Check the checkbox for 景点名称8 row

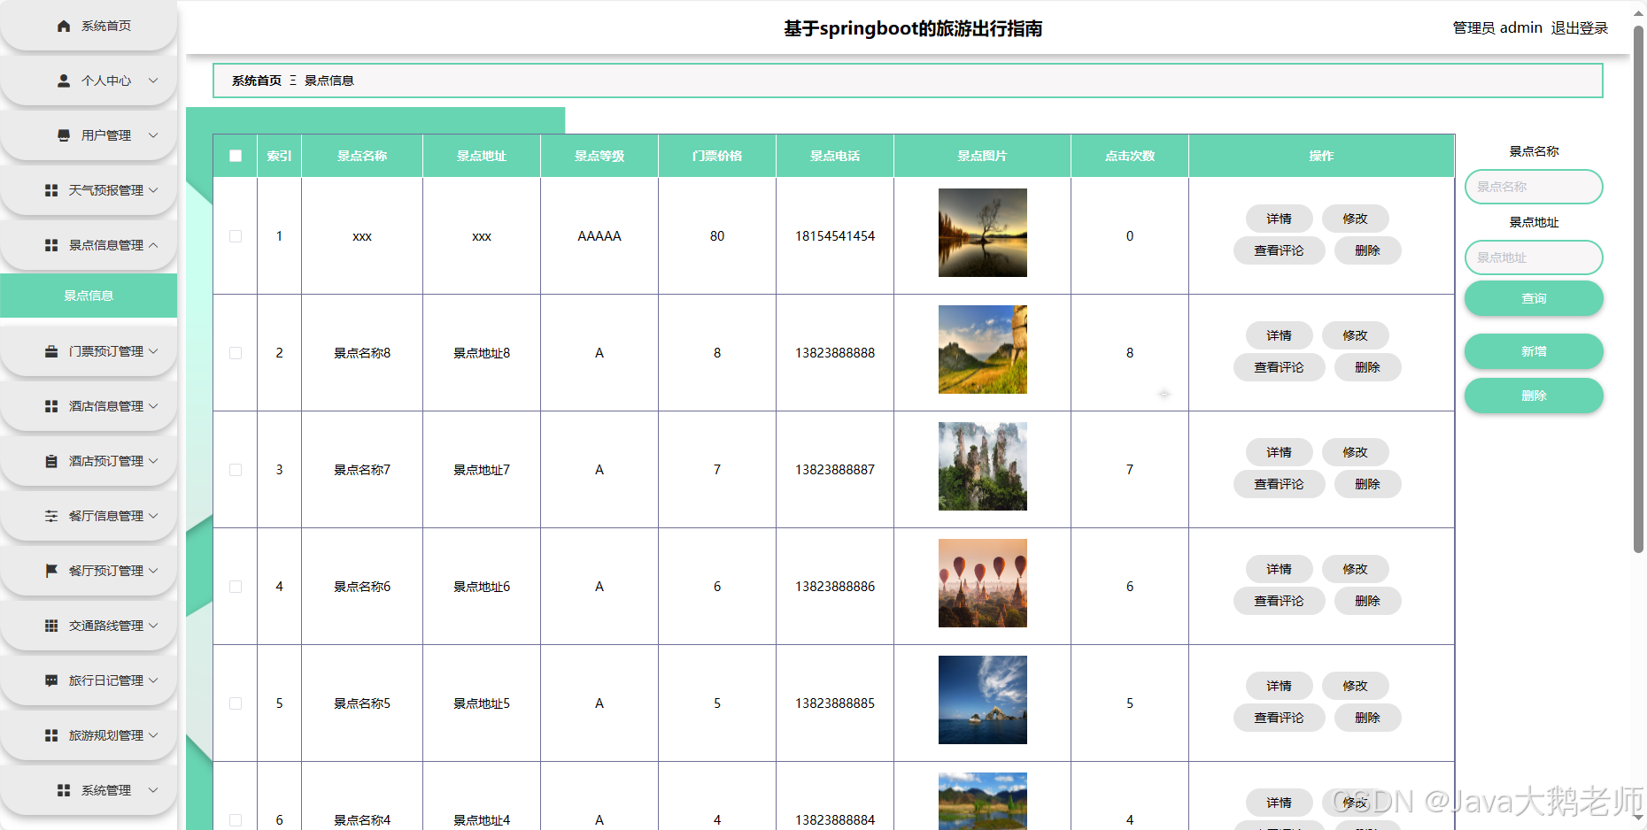click(x=236, y=353)
